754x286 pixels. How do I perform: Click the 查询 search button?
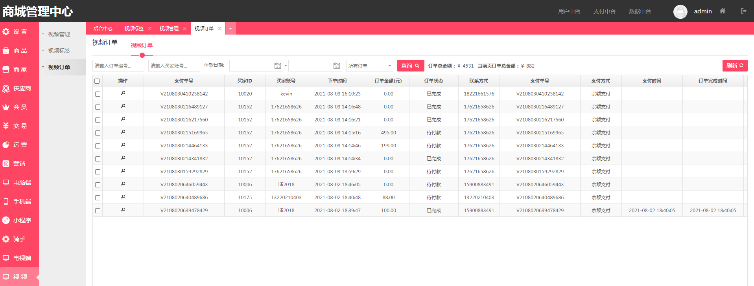point(411,66)
